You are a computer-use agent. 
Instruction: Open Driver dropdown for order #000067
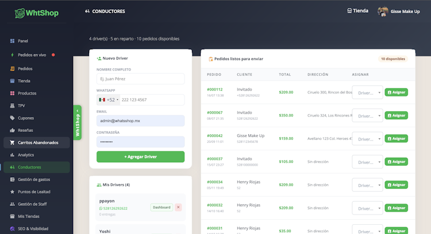click(367, 115)
